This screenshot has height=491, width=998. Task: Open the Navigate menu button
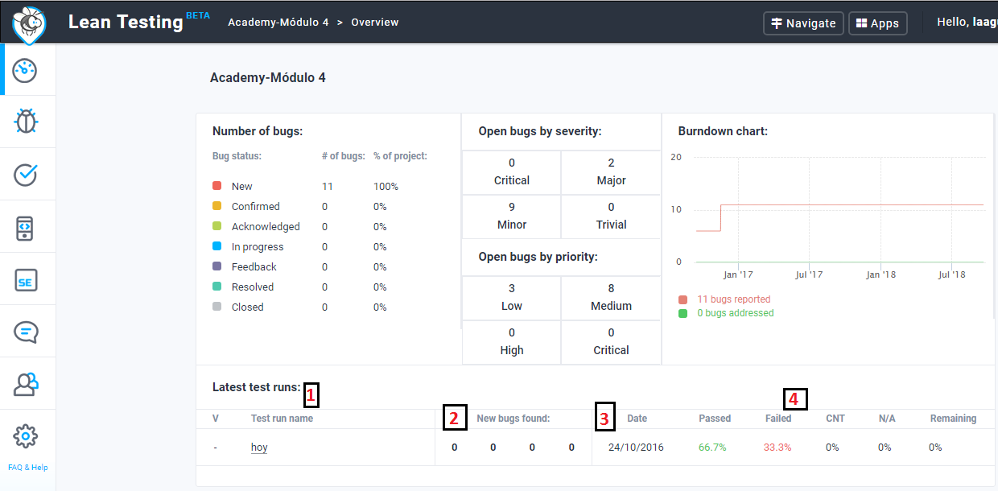(x=803, y=23)
